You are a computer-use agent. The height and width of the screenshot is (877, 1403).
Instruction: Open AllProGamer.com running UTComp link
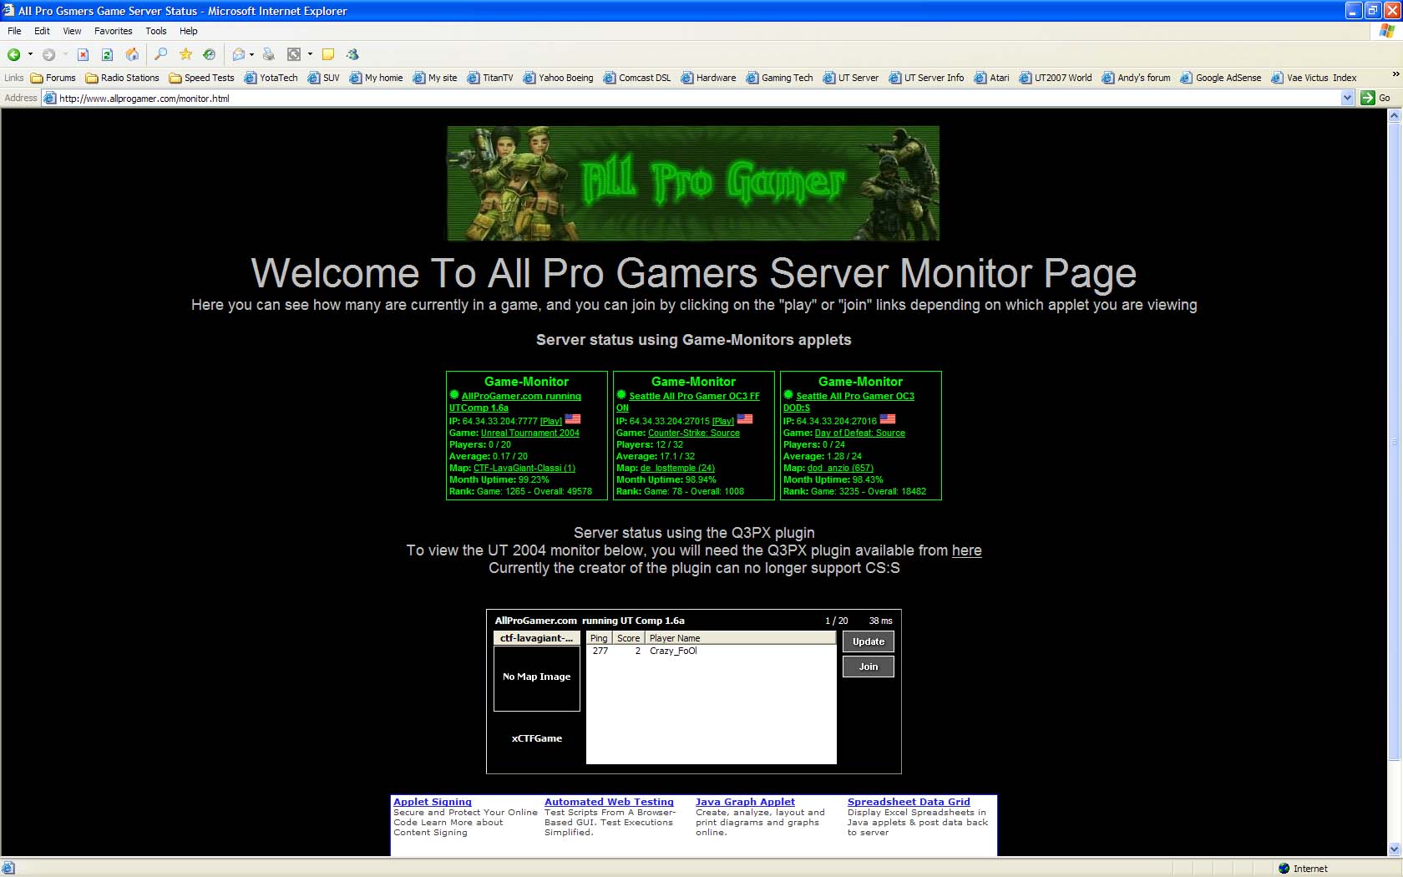pos(515,402)
